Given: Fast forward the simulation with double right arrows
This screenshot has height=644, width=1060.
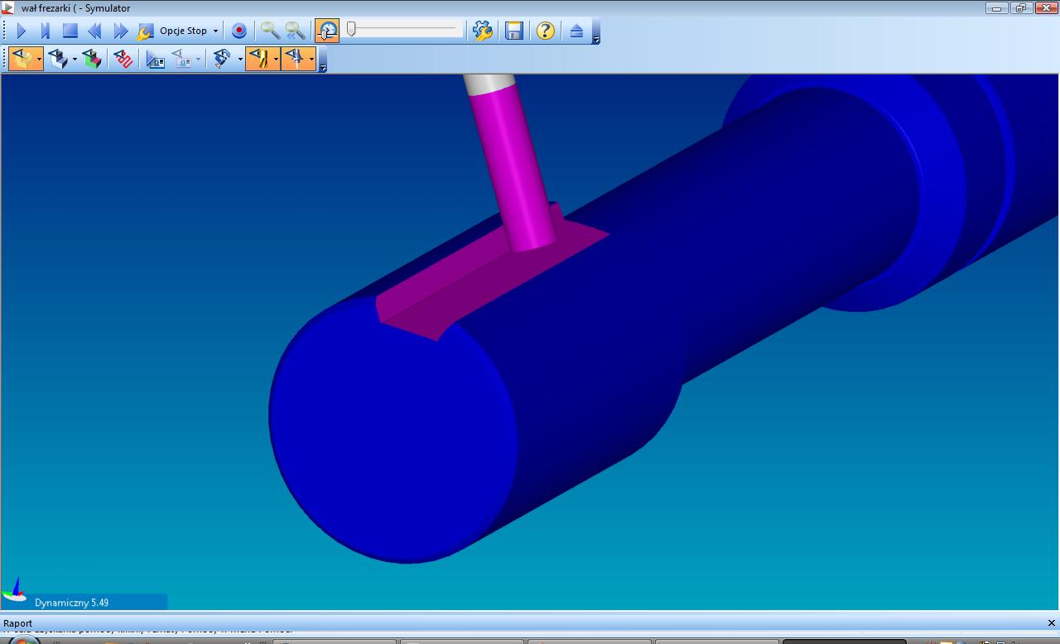Looking at the screenshot, I should [120, 31].
